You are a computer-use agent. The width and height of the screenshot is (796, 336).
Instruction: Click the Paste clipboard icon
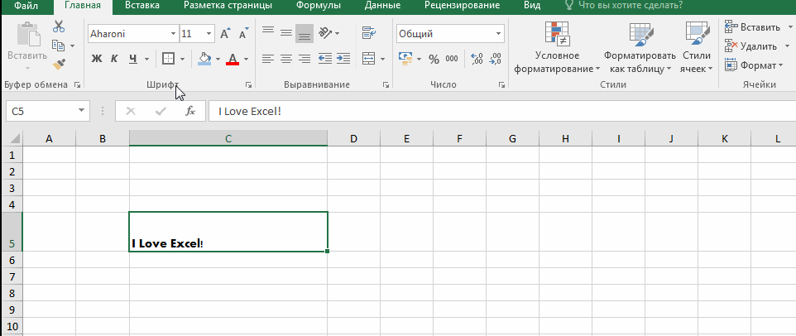pos(27,35)
